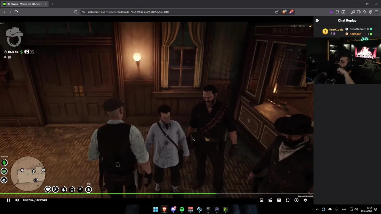Image resolution: width=381 pixels, height=214 pixels.
Task: Open system volume tray icon
Action: pos(356,209)
